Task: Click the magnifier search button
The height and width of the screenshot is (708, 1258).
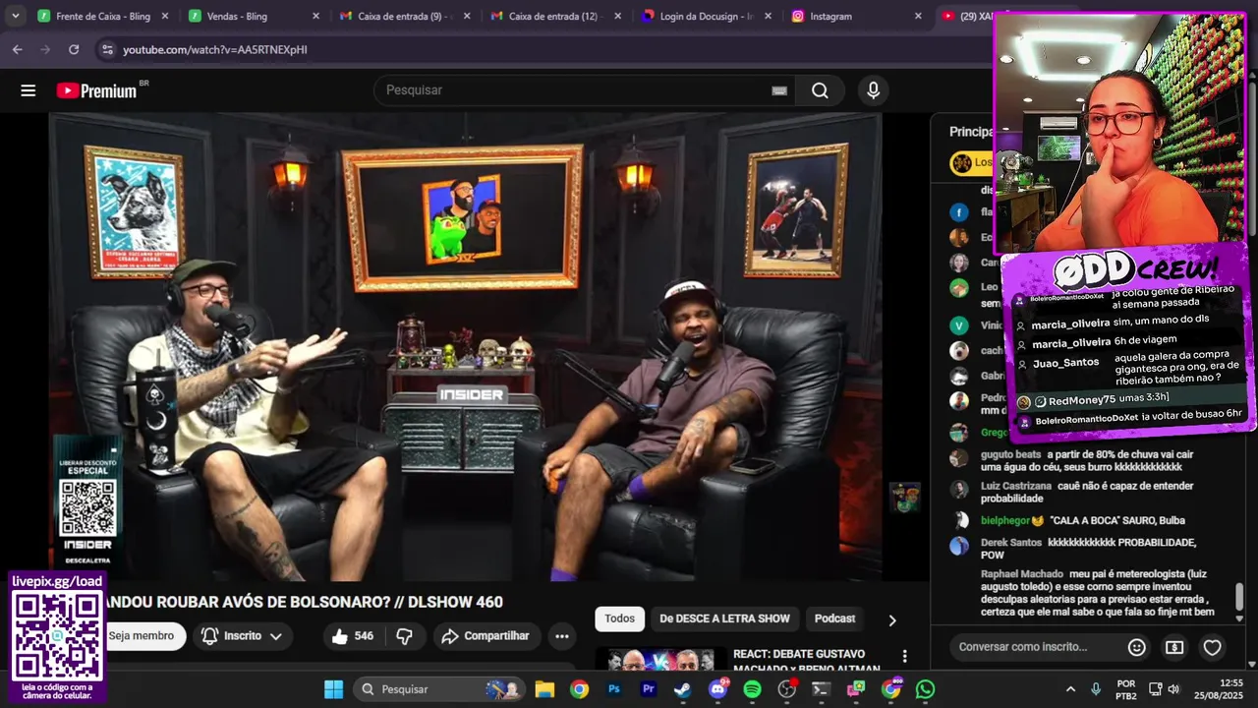Action: pyautogui.click(x=820, y=90)
